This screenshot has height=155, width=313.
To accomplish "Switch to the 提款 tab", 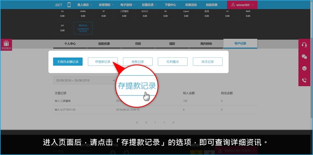I will (172, 44).
